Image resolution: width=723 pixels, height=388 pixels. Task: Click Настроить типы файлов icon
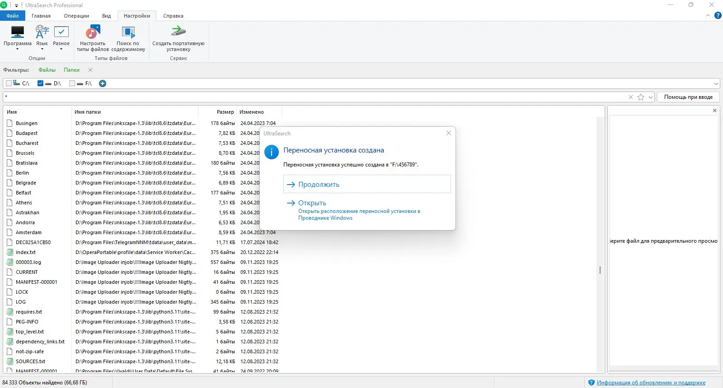[x=93, y=32]
